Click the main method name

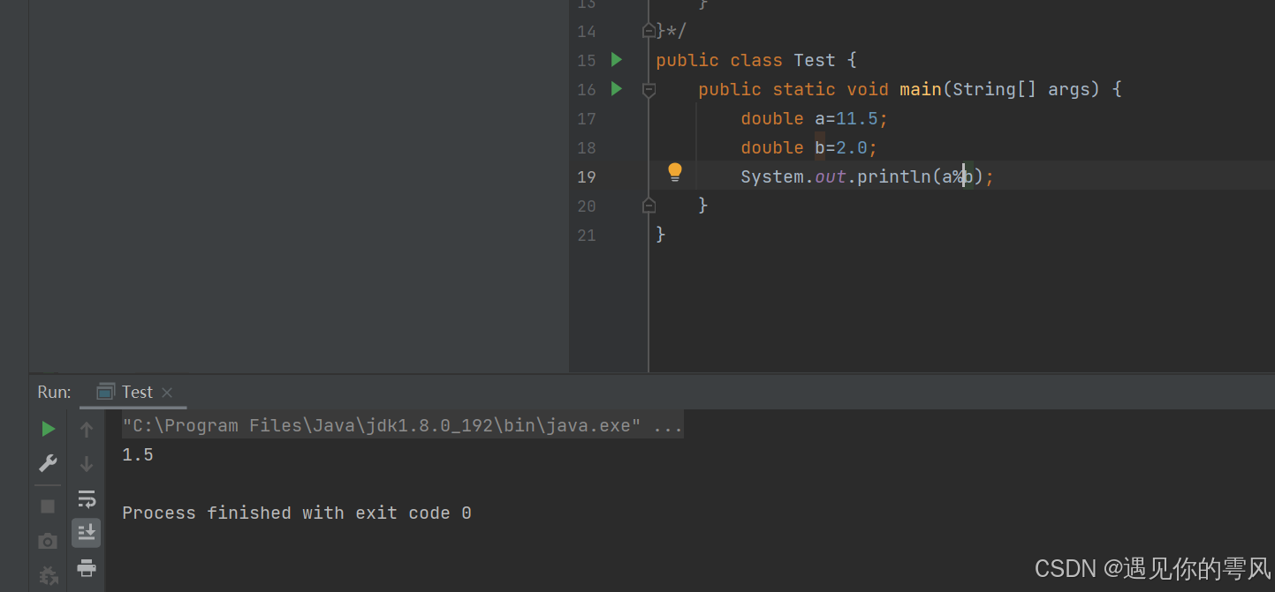coord(921,90)
